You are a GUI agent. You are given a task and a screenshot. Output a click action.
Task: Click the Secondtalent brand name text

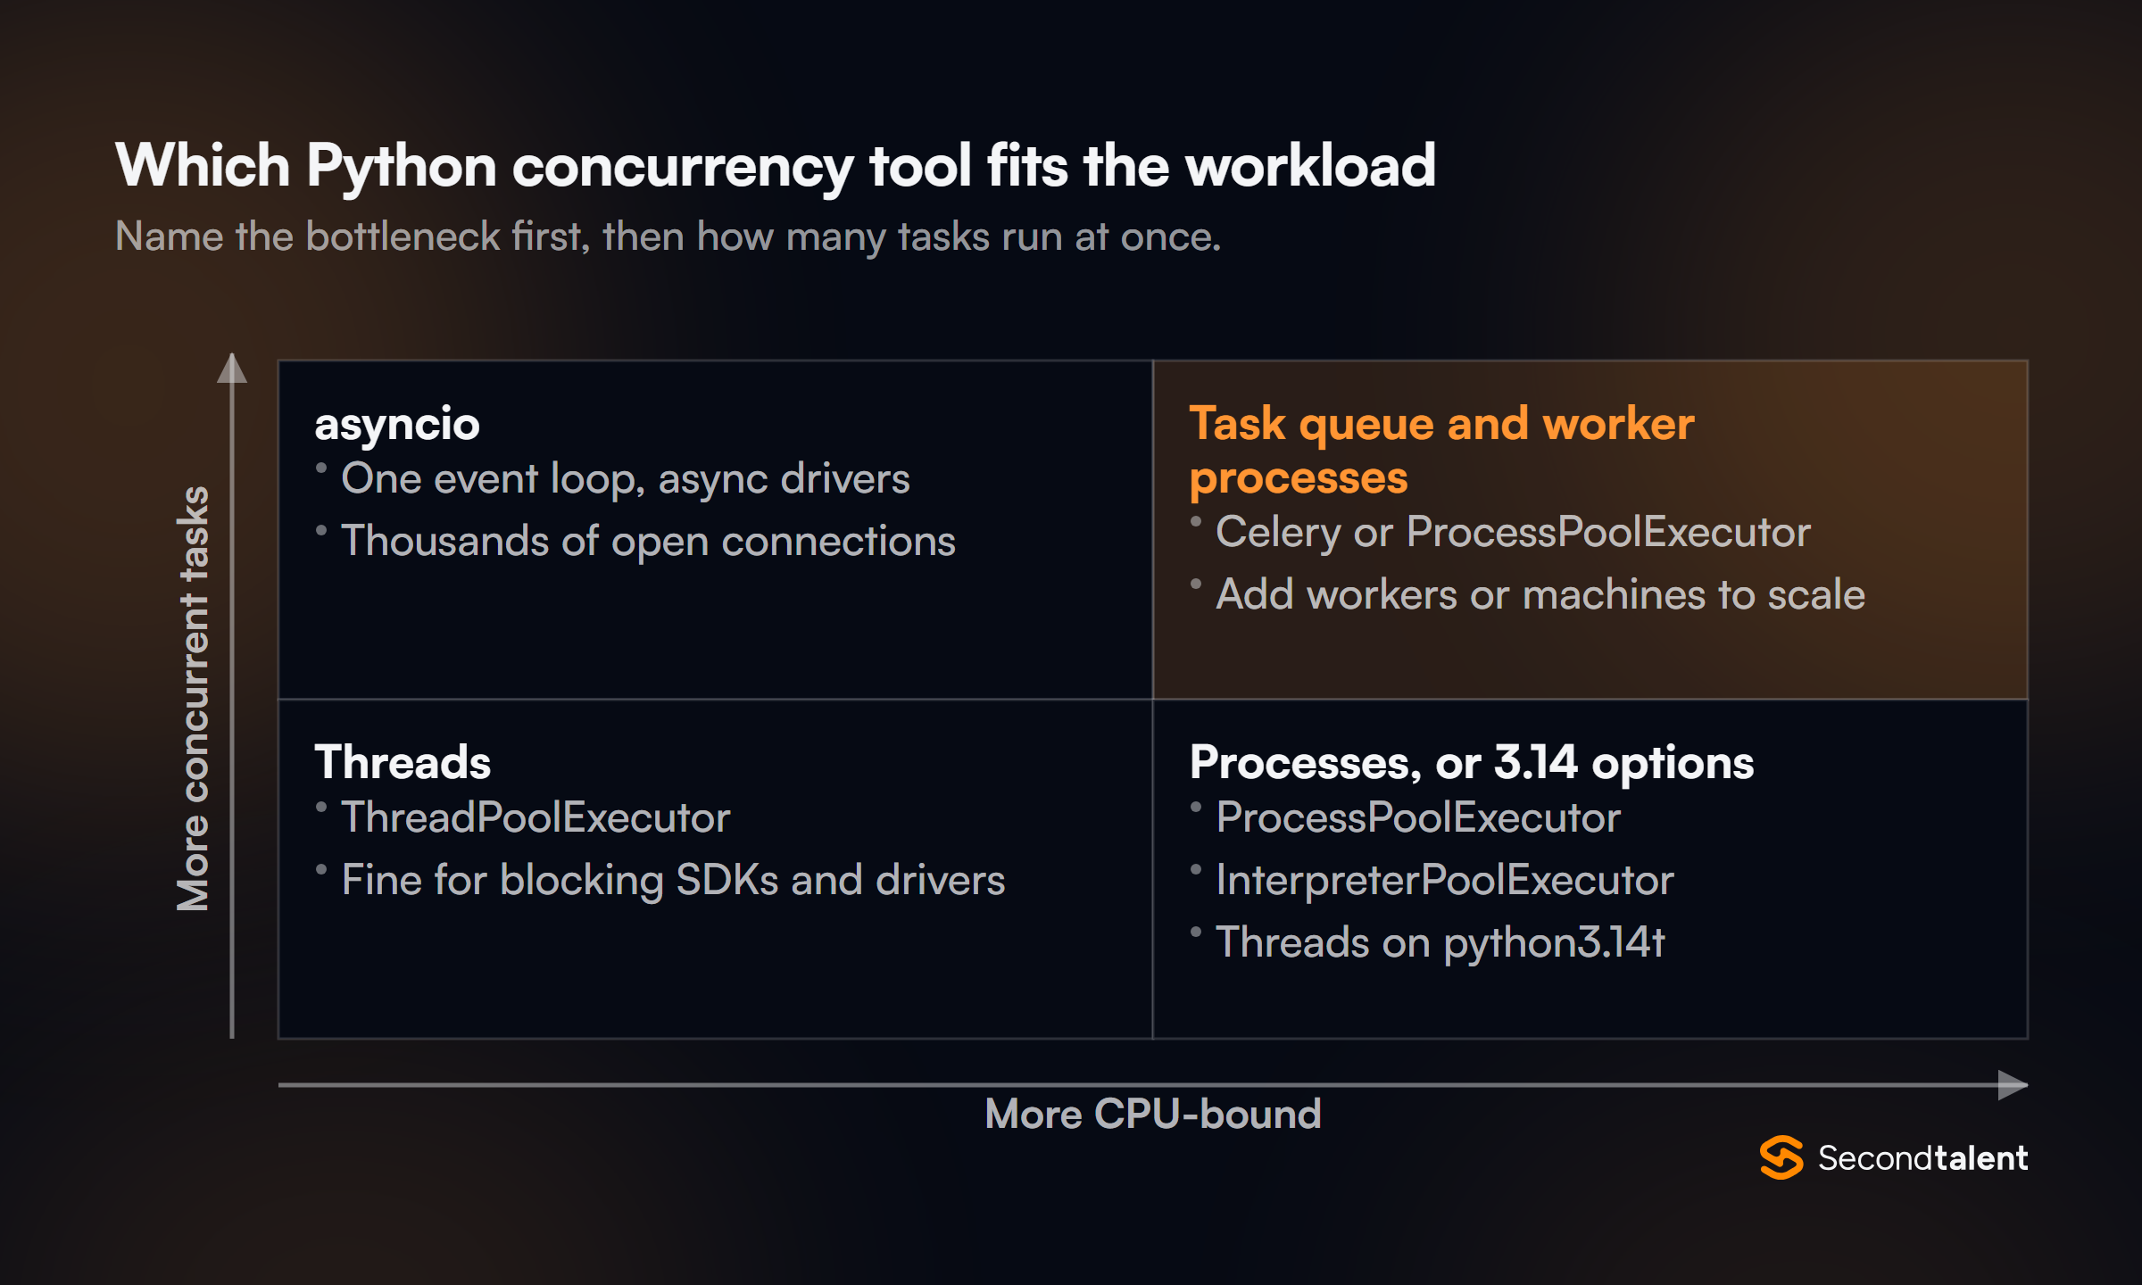pos(1923,1158)
